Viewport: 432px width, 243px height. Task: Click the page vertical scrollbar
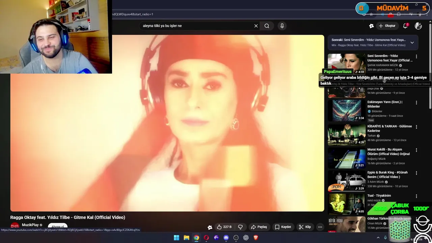click(x=430, y=66)
